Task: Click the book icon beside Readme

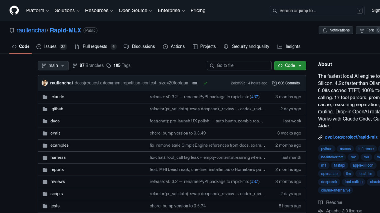Action: click(320, 203)
